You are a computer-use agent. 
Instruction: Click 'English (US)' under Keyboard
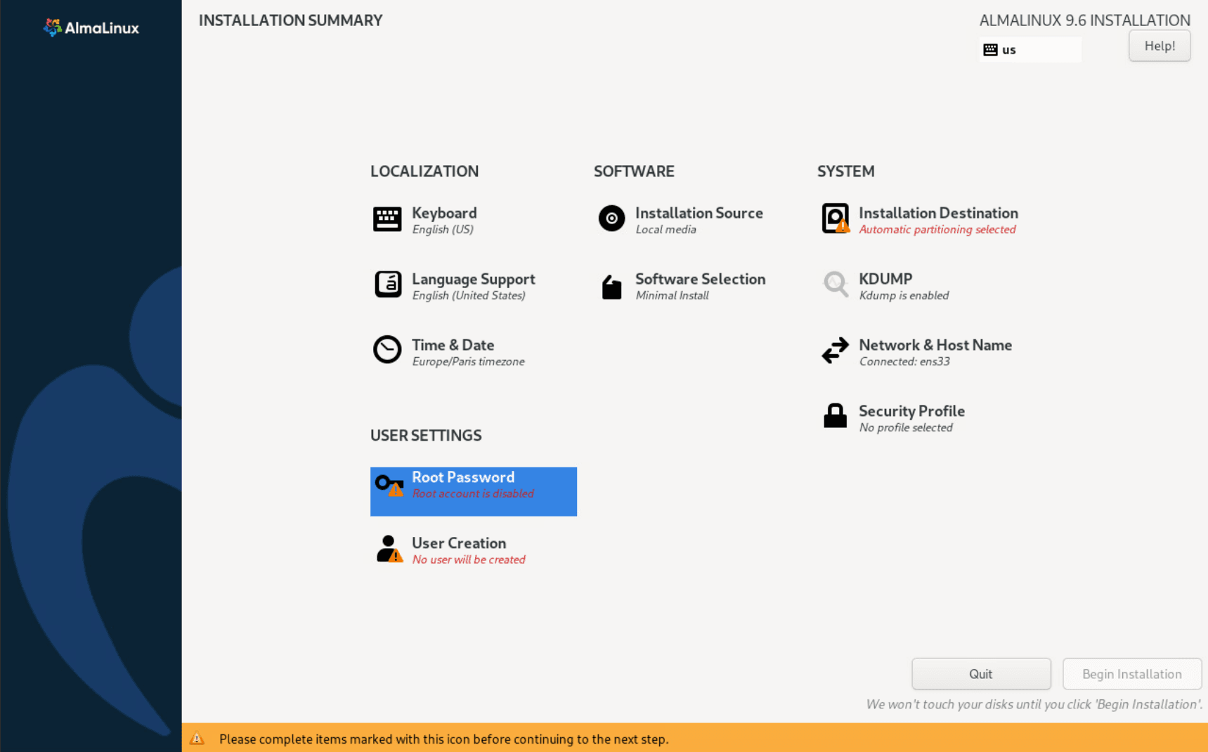pos(443,230)
